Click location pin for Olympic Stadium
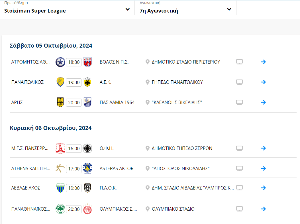The height and width of the screenshot is (224, 300). coord(147,209)
